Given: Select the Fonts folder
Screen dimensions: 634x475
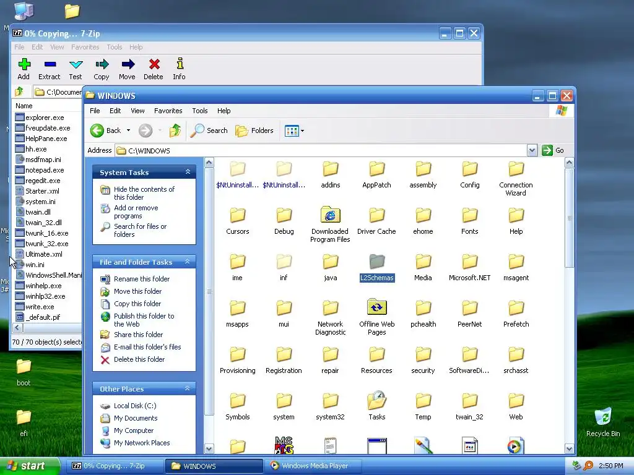Looking at the screenshot, I should pos(470,221).
